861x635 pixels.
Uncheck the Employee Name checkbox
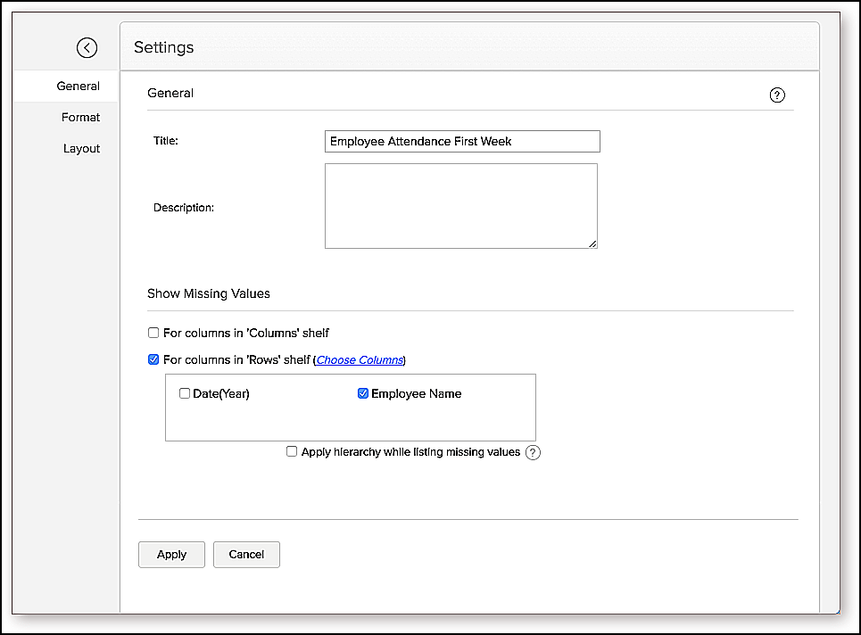tap(363, 393)
